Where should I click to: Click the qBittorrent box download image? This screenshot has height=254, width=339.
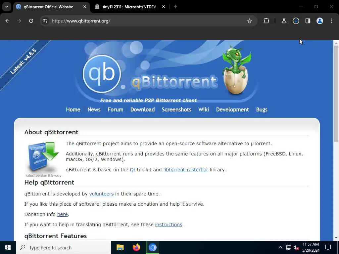click(x=43, y=159)
